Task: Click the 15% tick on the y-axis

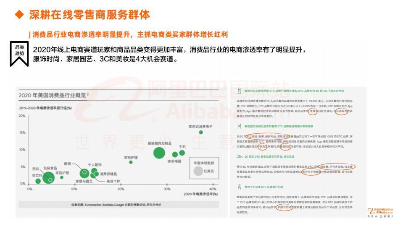Action: point(22,132)
